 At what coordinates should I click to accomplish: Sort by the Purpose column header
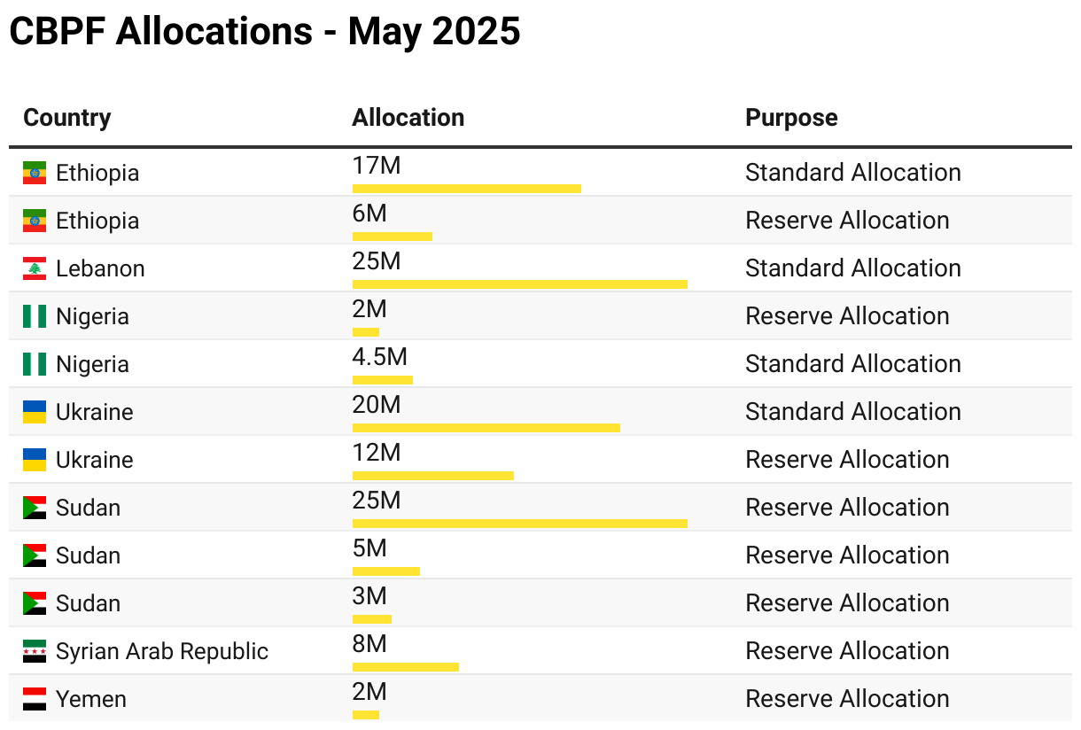790,118
